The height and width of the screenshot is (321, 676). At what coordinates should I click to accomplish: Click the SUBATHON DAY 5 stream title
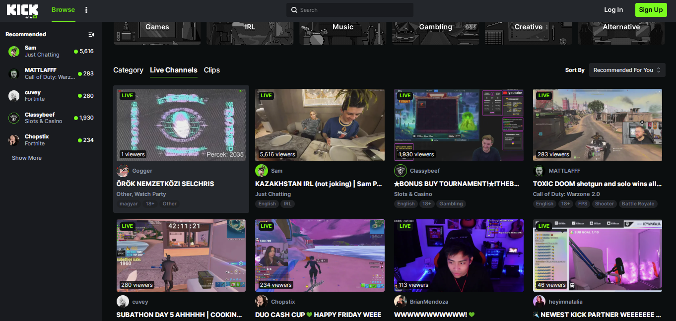(x=179, y=315)
